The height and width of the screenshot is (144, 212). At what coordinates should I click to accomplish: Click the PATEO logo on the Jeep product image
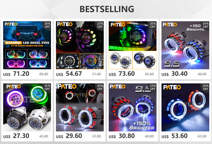[11, 24]
